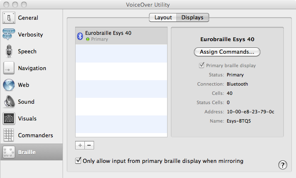Select the Navigation sidebar icon
296x178 pixels.
tap(9, 68)
